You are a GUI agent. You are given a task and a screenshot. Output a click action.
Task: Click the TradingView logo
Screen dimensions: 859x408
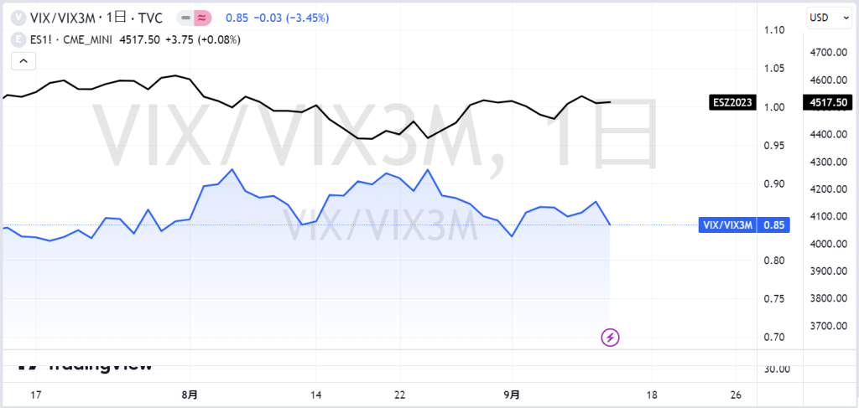(84, 365)
